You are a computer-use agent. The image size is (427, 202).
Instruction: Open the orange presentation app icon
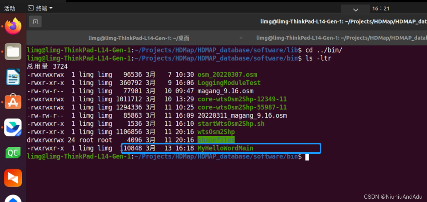[x=13, y=178]
